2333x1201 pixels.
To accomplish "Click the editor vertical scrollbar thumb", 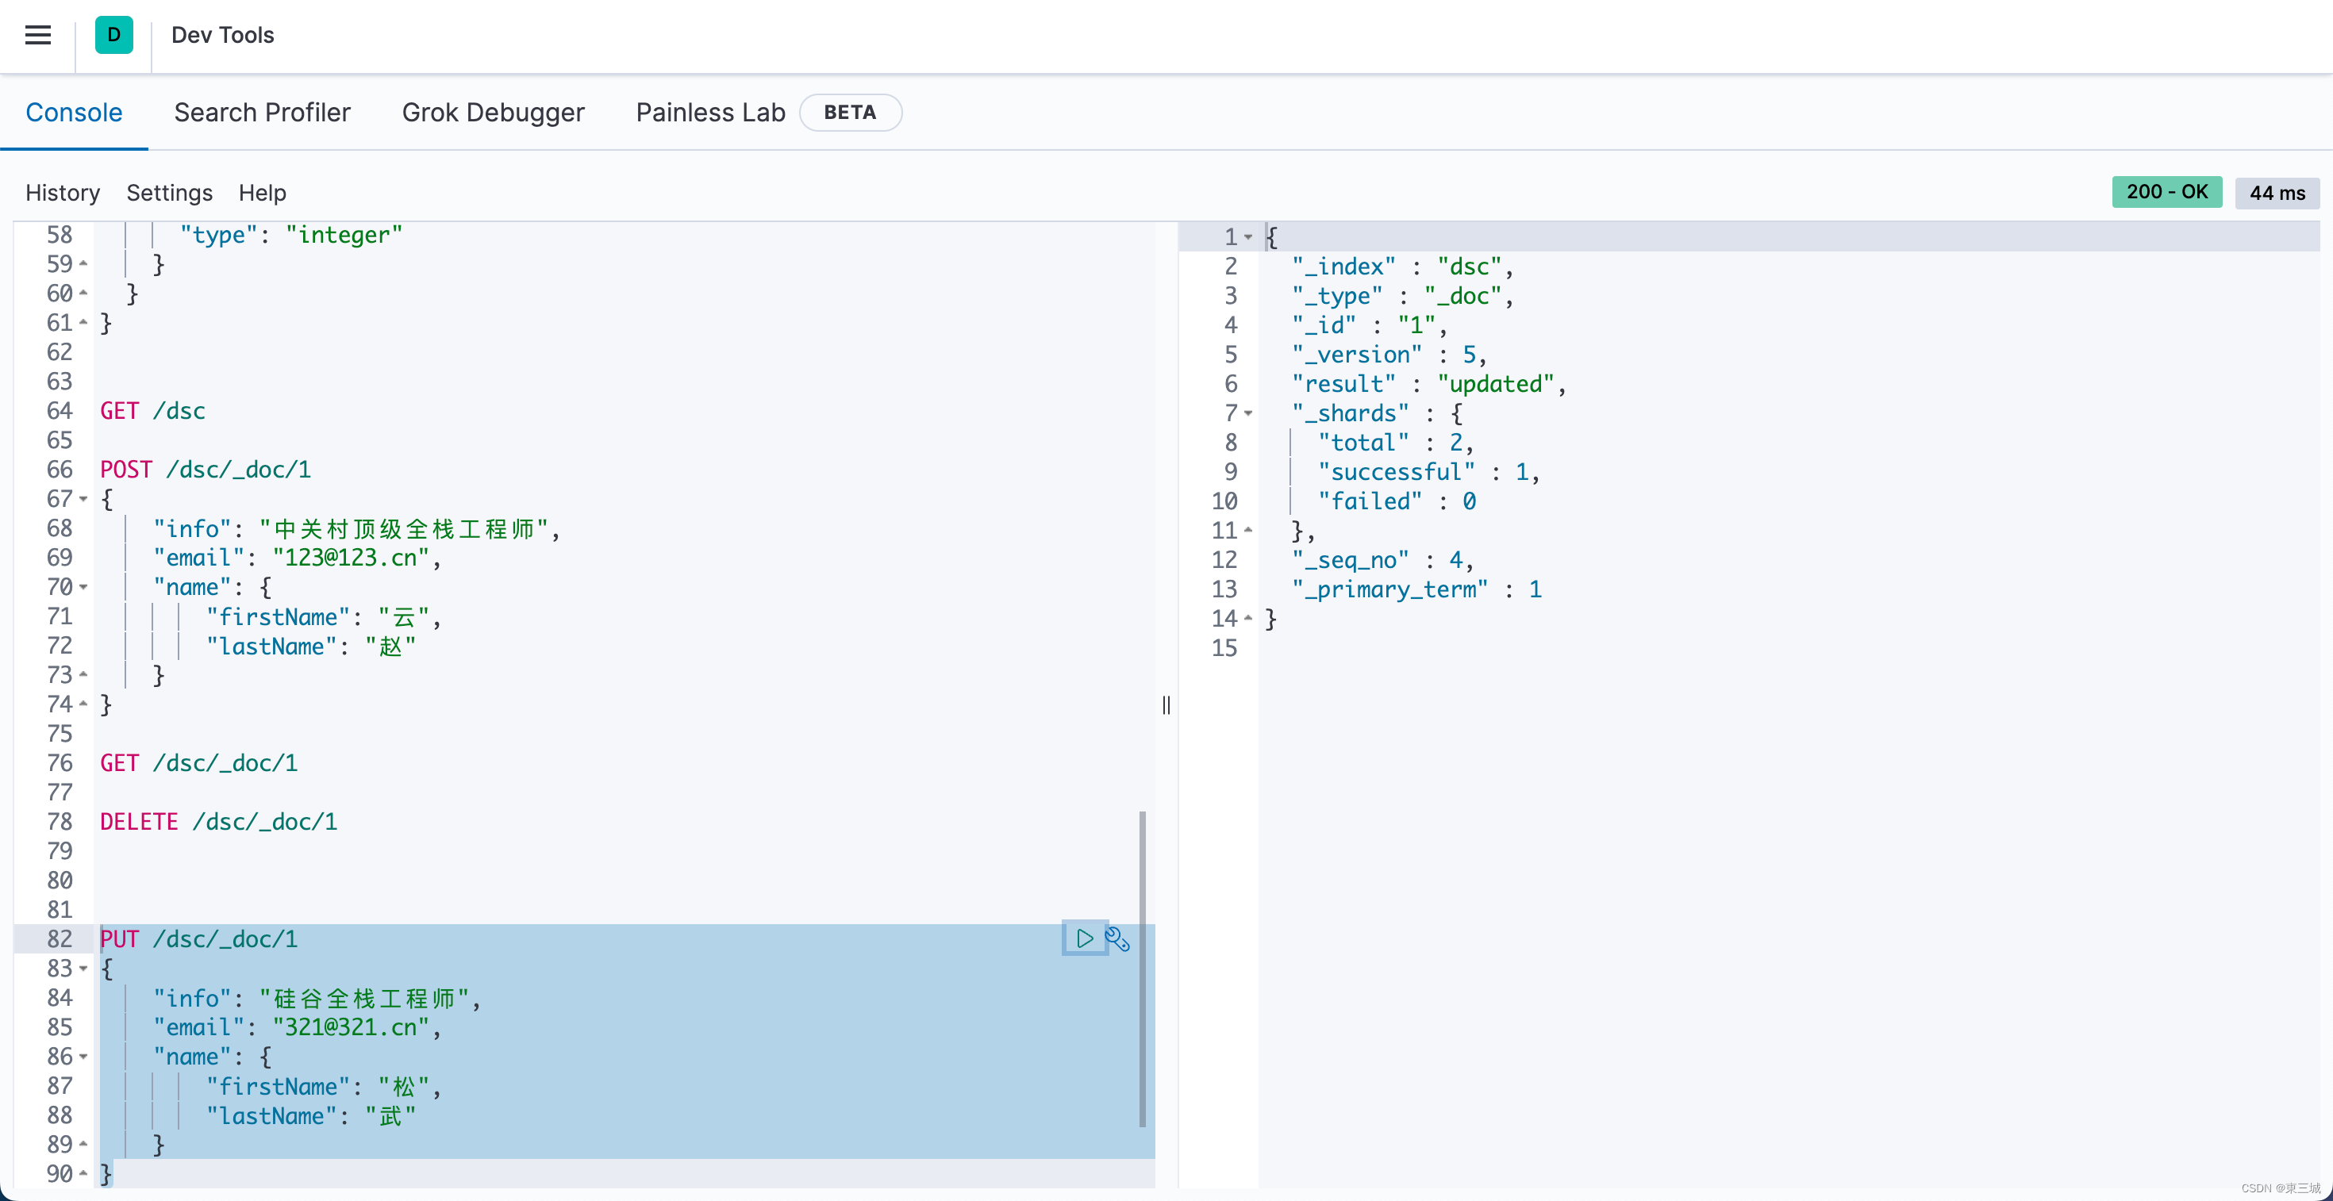I will point(1142,969).
